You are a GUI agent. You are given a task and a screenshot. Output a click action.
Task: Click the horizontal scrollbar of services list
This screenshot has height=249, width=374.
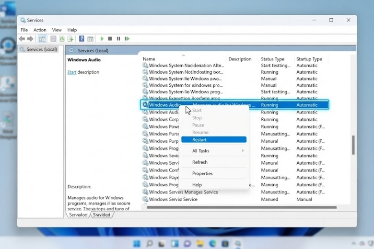pyautogui.click(x=241, y=207)
